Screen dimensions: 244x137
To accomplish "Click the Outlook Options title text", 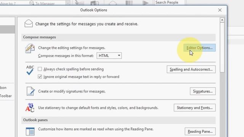I will coord(94,10).
